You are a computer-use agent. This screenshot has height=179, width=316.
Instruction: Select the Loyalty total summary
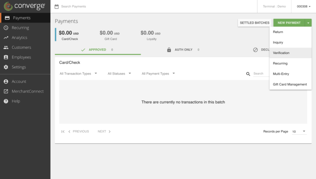(x=151, y=35)
